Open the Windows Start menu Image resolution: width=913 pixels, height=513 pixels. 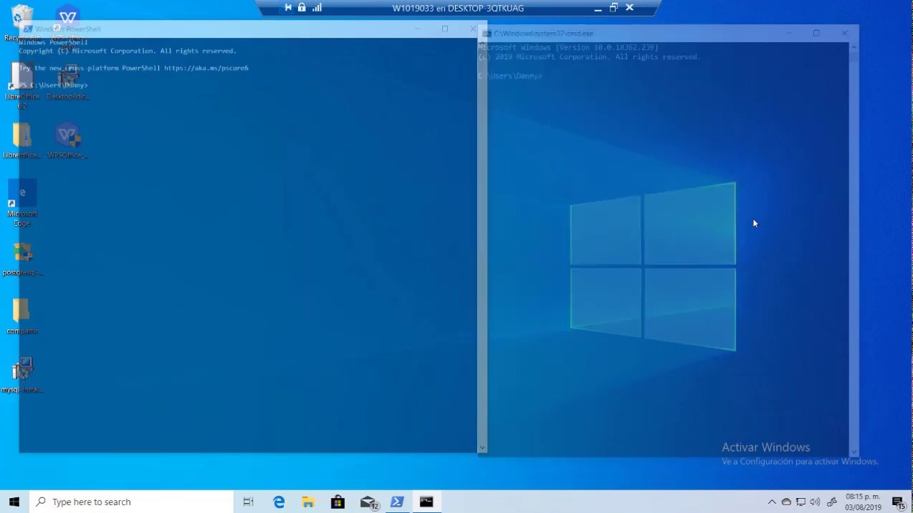(14, 502)
